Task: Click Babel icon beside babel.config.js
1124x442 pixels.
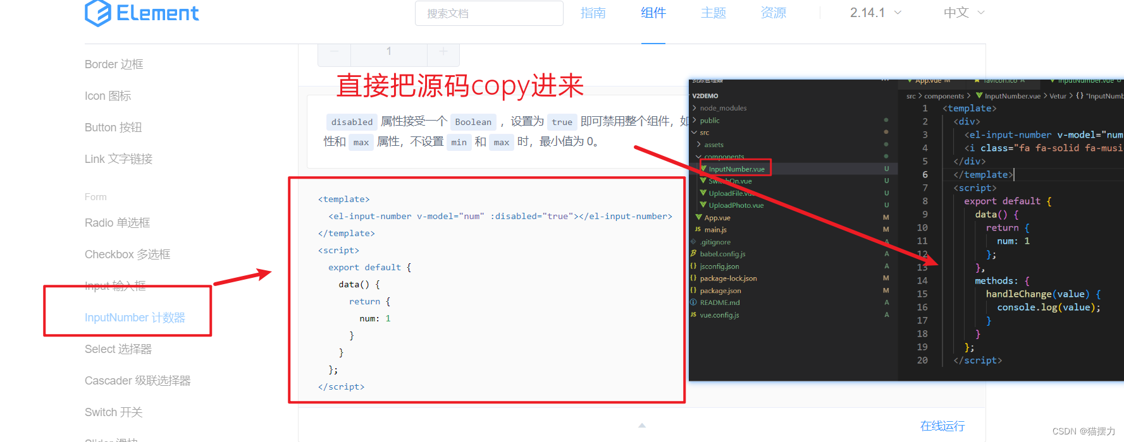Action: [x=694, y=254]
